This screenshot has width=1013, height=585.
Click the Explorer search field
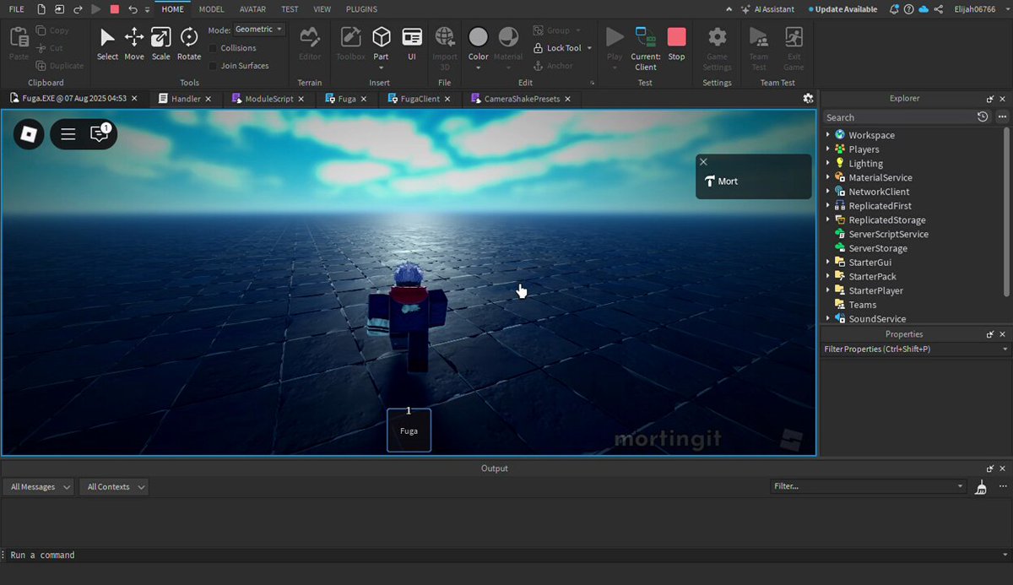[x=898, y=117]
